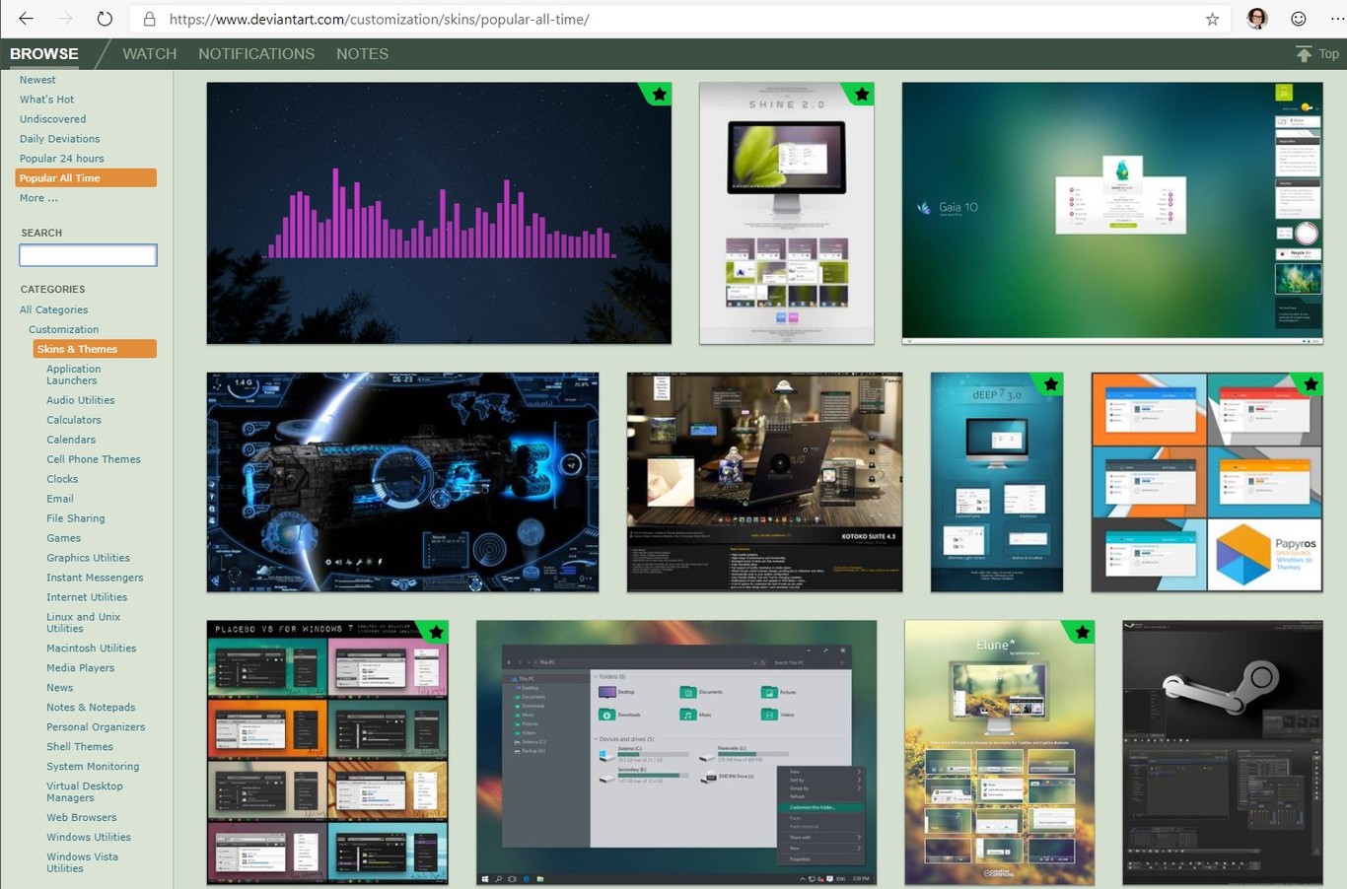The height and width of the screenshot is (889, 1347).
Task: Open browser settings ellipsis menu
Action: click(x=1335, y=19)
